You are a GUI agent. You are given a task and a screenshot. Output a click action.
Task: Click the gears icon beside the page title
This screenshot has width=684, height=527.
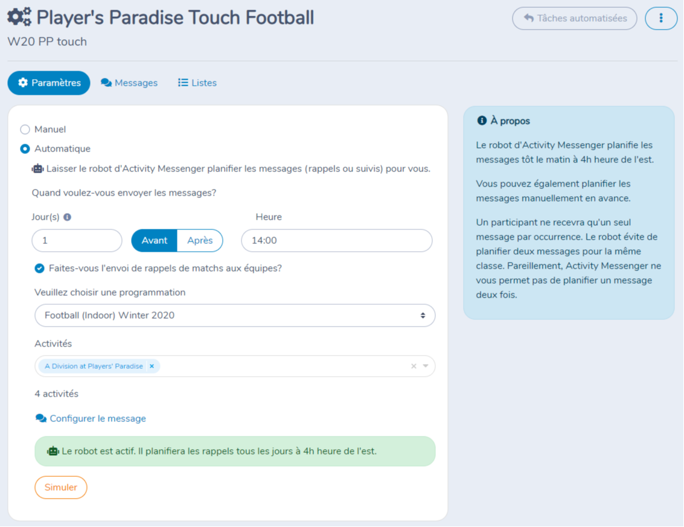(x=20, y=17)
